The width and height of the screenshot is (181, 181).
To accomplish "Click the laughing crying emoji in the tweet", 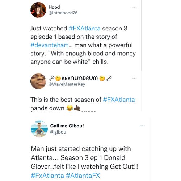I will (x=70, y=108).
